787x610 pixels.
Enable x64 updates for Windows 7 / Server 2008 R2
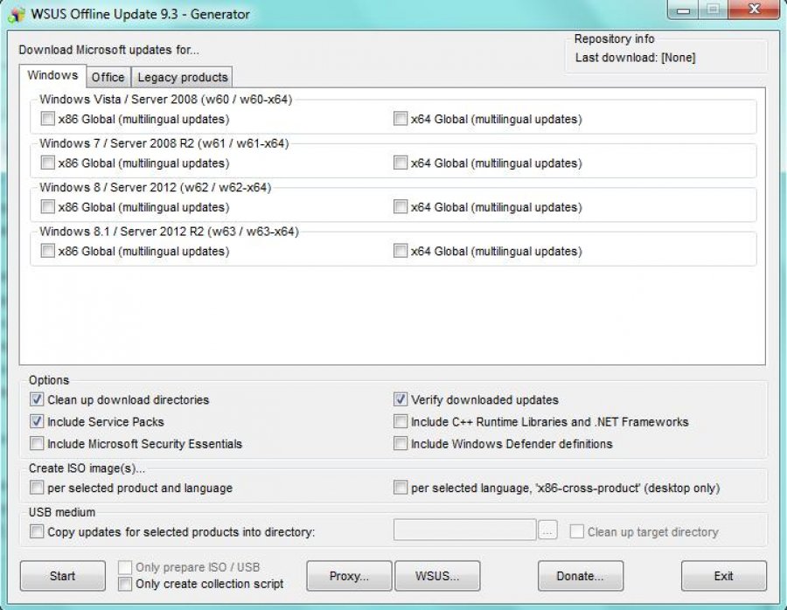pyautogui.click(x=400, y=163)
